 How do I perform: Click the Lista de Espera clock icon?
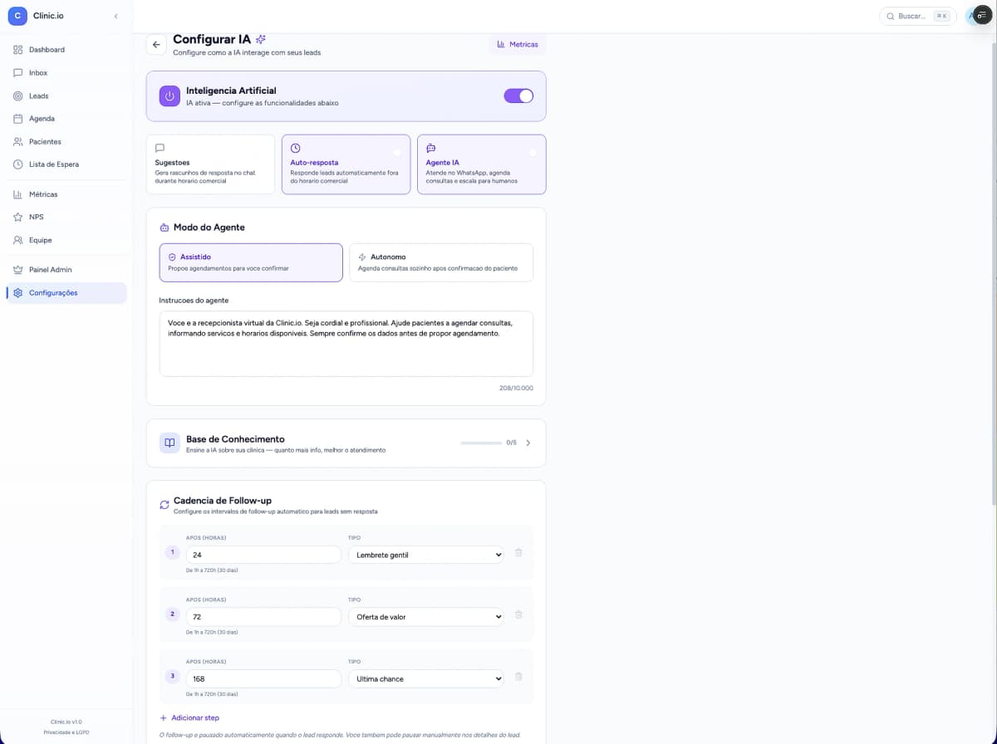18,164
